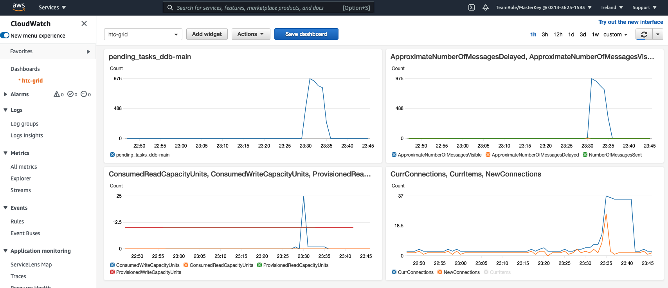Open the notifications bell
The height and width of the screenshot is (288, 668).
point(486,7)
